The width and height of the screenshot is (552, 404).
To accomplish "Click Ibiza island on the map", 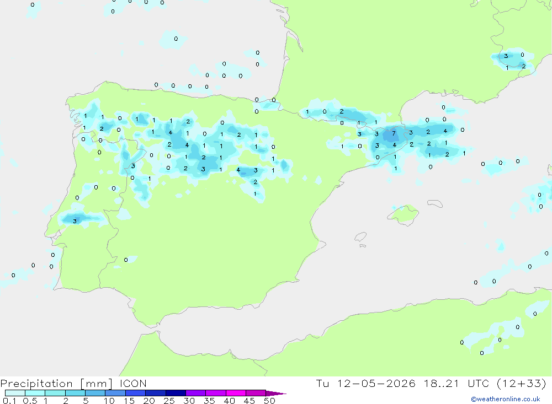I will tap(361, 238).
